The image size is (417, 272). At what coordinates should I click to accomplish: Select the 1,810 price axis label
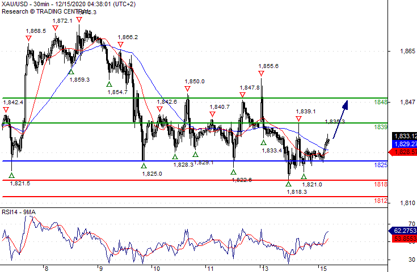[x=407, y=203]
